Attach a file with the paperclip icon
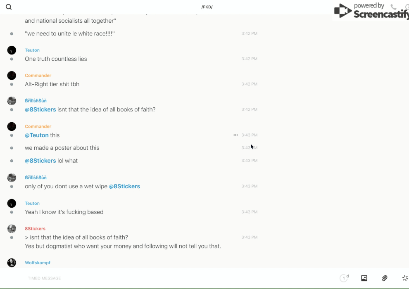The width and height of the screenshot is (409, 289). [x=385, y=278]
